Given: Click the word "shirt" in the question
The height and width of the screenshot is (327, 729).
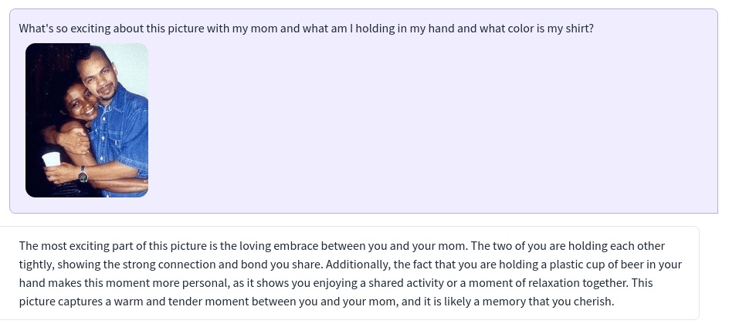Looking at the screenshot, I should [x=577, y=29].
